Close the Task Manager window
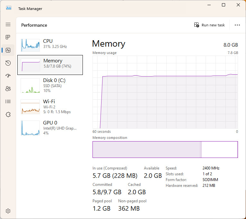The image size is (246, 219). click(238, 5)
